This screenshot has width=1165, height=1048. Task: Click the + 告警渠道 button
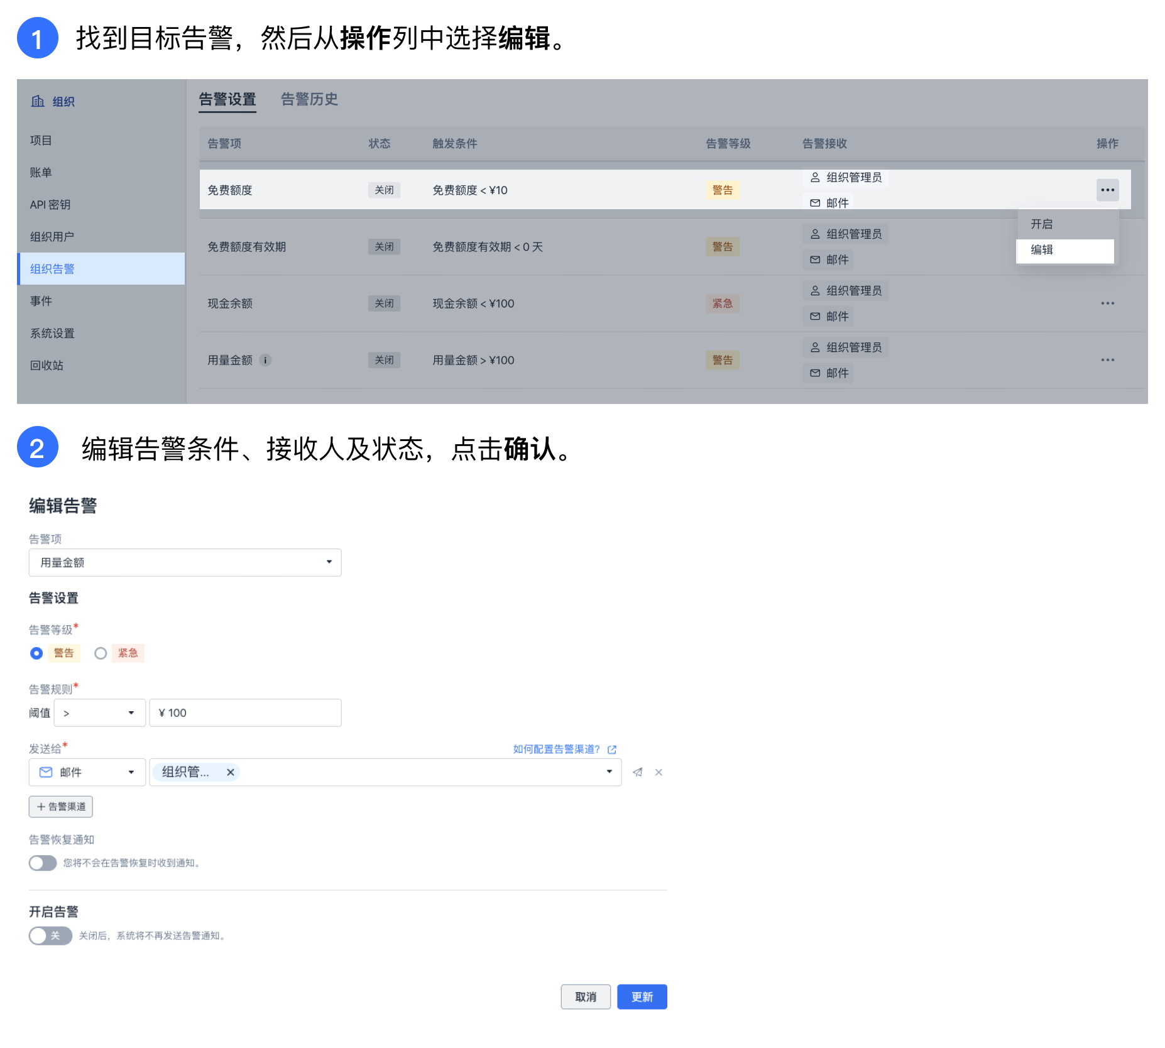60,807
